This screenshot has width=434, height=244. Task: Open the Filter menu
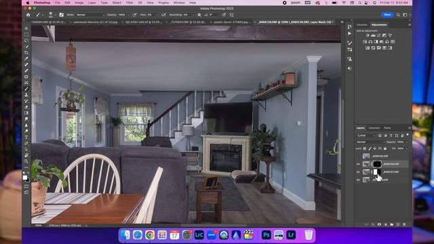(130, 3)
